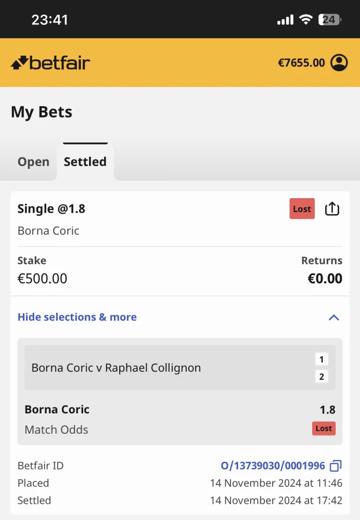Tap the Lost label under Match Odds
The image size is (360, 520).
click(324, 428)
